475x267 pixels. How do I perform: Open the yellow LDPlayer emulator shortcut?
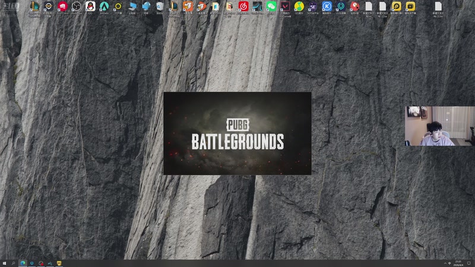click(x=396, y=7)
